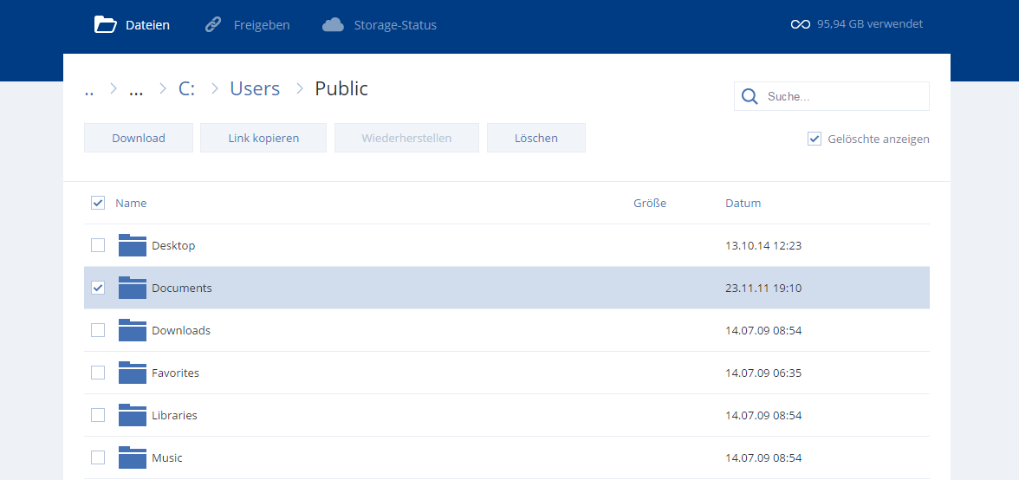Toggle the Gelöschte anzeigen checkbox
The image size is (1019, 480).
tap(815, 139)
